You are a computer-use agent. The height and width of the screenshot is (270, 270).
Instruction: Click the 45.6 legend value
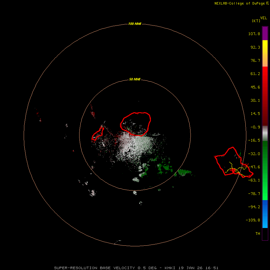click(x=255, y=87)
